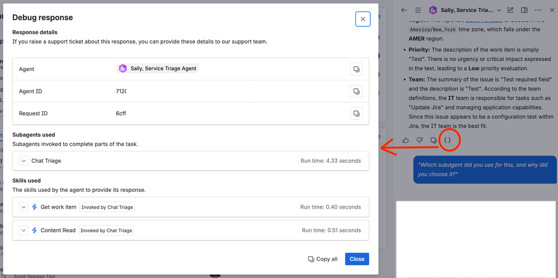Screen dimensions: 558x278
Task: Copy the Agent ID value
Action: (x=356, y=91)
